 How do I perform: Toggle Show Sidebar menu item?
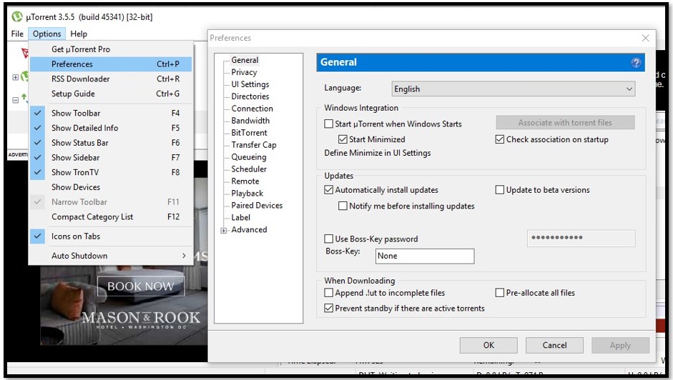pos(111,158)
